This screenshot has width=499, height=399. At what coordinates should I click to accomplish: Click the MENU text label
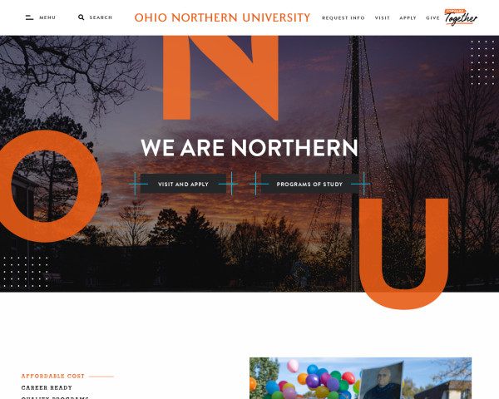click(47, 17)
